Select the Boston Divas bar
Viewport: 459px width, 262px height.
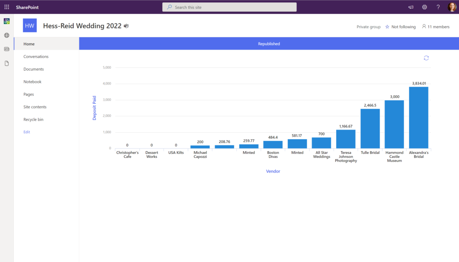(x=273, y=144)
